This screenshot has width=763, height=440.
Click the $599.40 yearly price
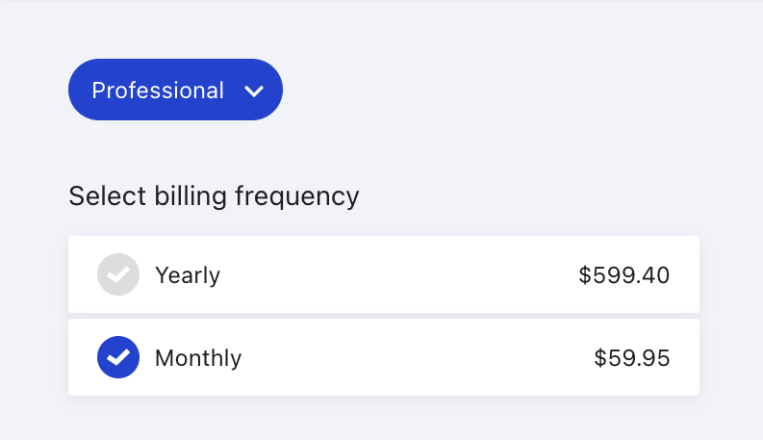[623, 275]
